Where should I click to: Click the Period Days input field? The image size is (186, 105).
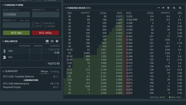click(16, 25)
